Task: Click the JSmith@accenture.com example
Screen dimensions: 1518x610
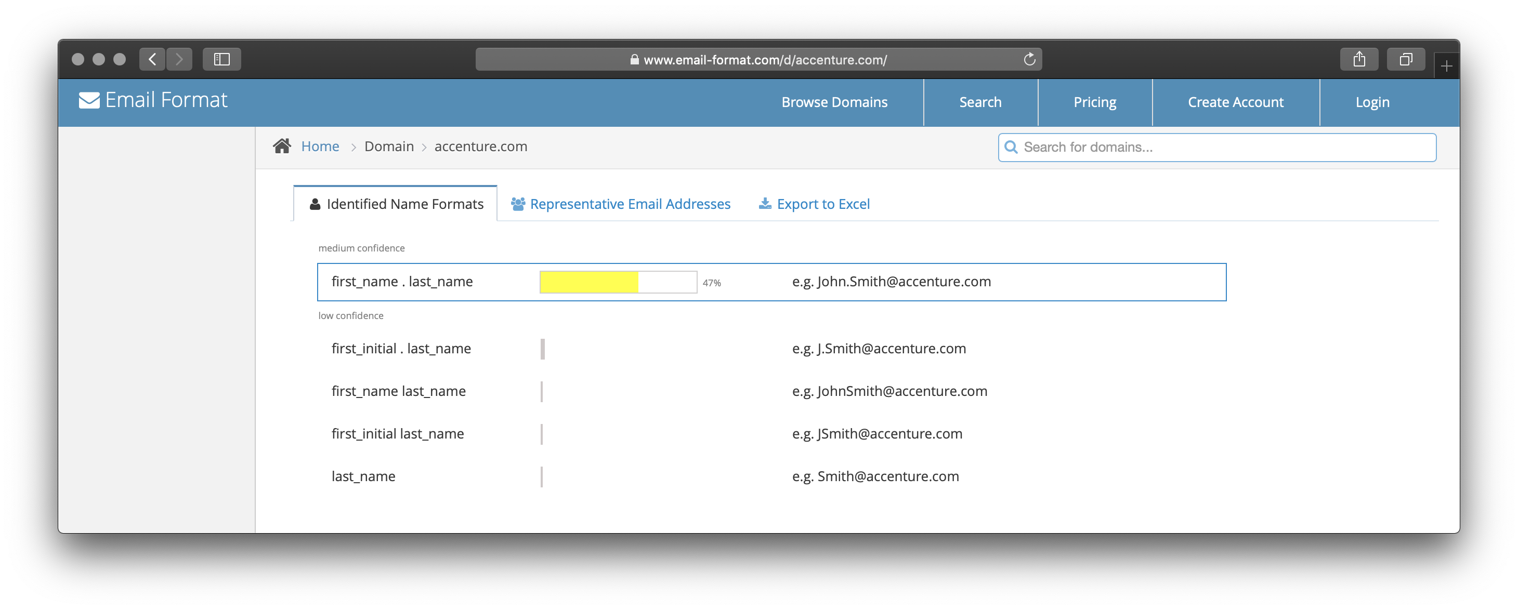Action: (x=889, y=434)
